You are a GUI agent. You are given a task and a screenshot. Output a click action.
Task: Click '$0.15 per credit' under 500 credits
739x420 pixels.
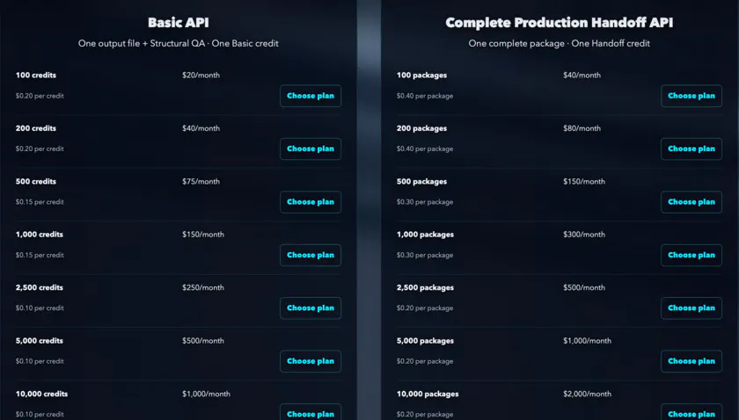(x=40, y=202)
